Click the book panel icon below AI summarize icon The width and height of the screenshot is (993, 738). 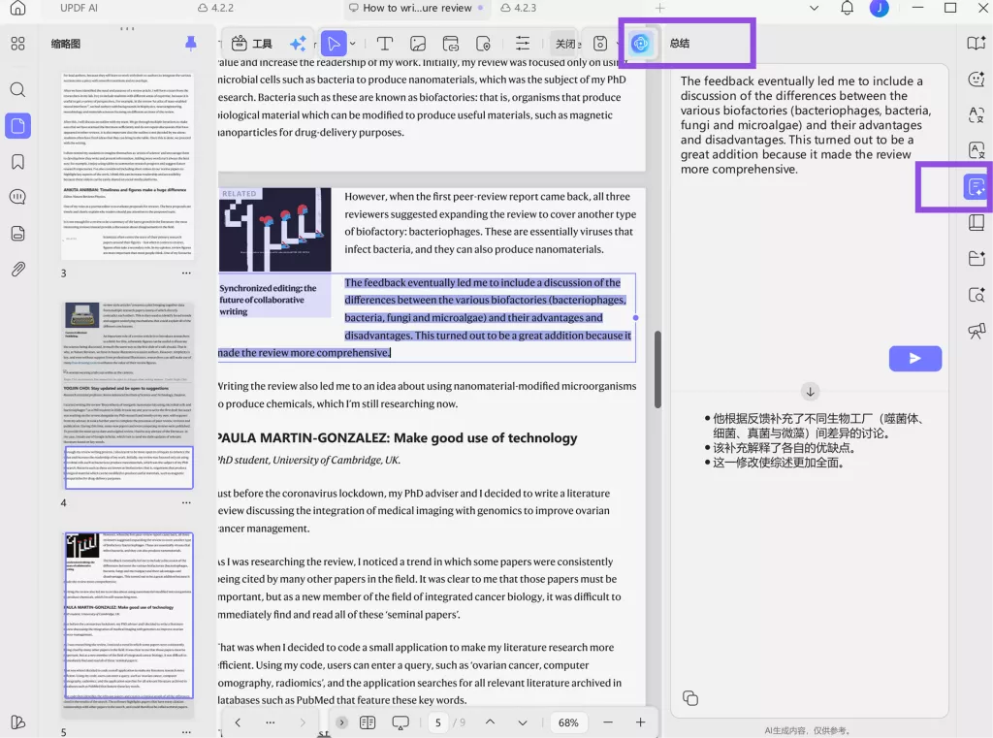[x=976, y=222]
